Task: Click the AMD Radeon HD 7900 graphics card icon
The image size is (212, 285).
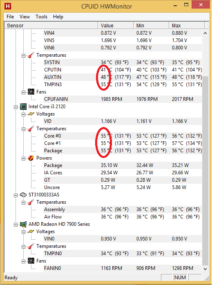Action: (23, 224)
